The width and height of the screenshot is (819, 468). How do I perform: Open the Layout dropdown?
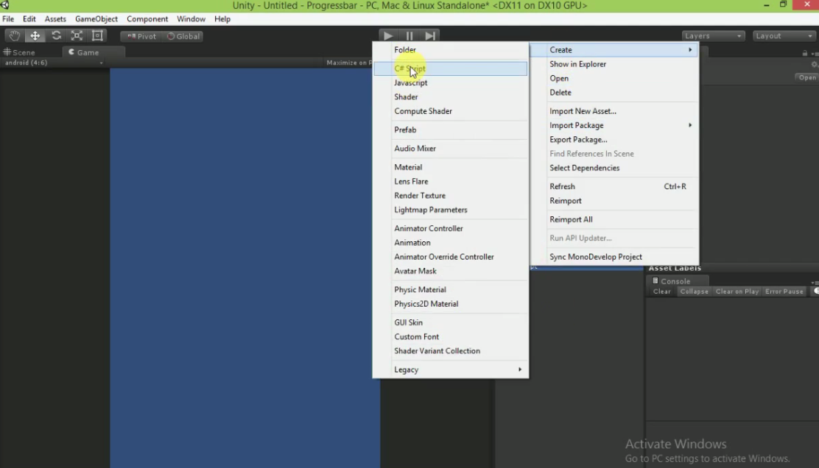pos(782,35)
